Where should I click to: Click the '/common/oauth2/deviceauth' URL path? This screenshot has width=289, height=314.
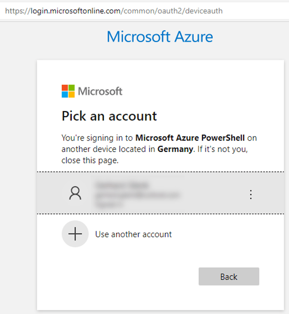[172, 11]
